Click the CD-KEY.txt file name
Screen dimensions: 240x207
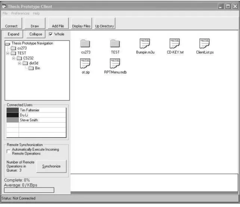click(x=175, y=52)
